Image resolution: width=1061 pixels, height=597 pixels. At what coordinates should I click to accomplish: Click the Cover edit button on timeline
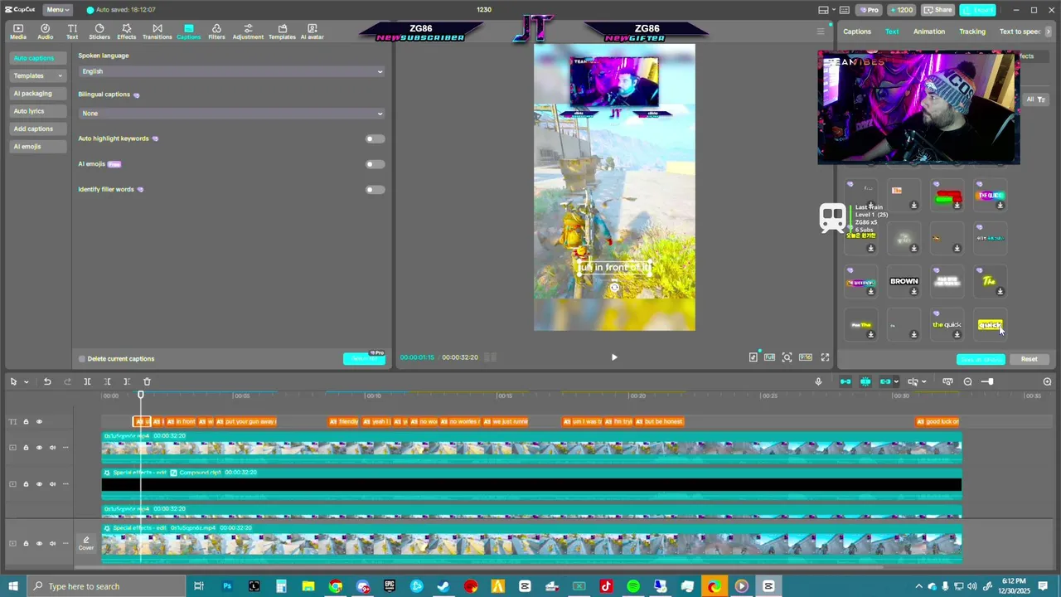click(86, 544)
